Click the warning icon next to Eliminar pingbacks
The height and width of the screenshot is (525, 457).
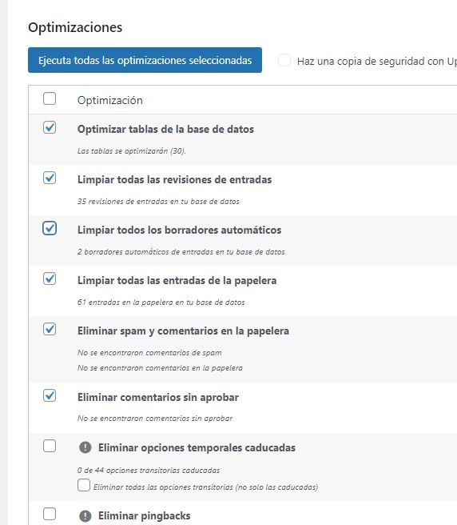click(85, 515)
